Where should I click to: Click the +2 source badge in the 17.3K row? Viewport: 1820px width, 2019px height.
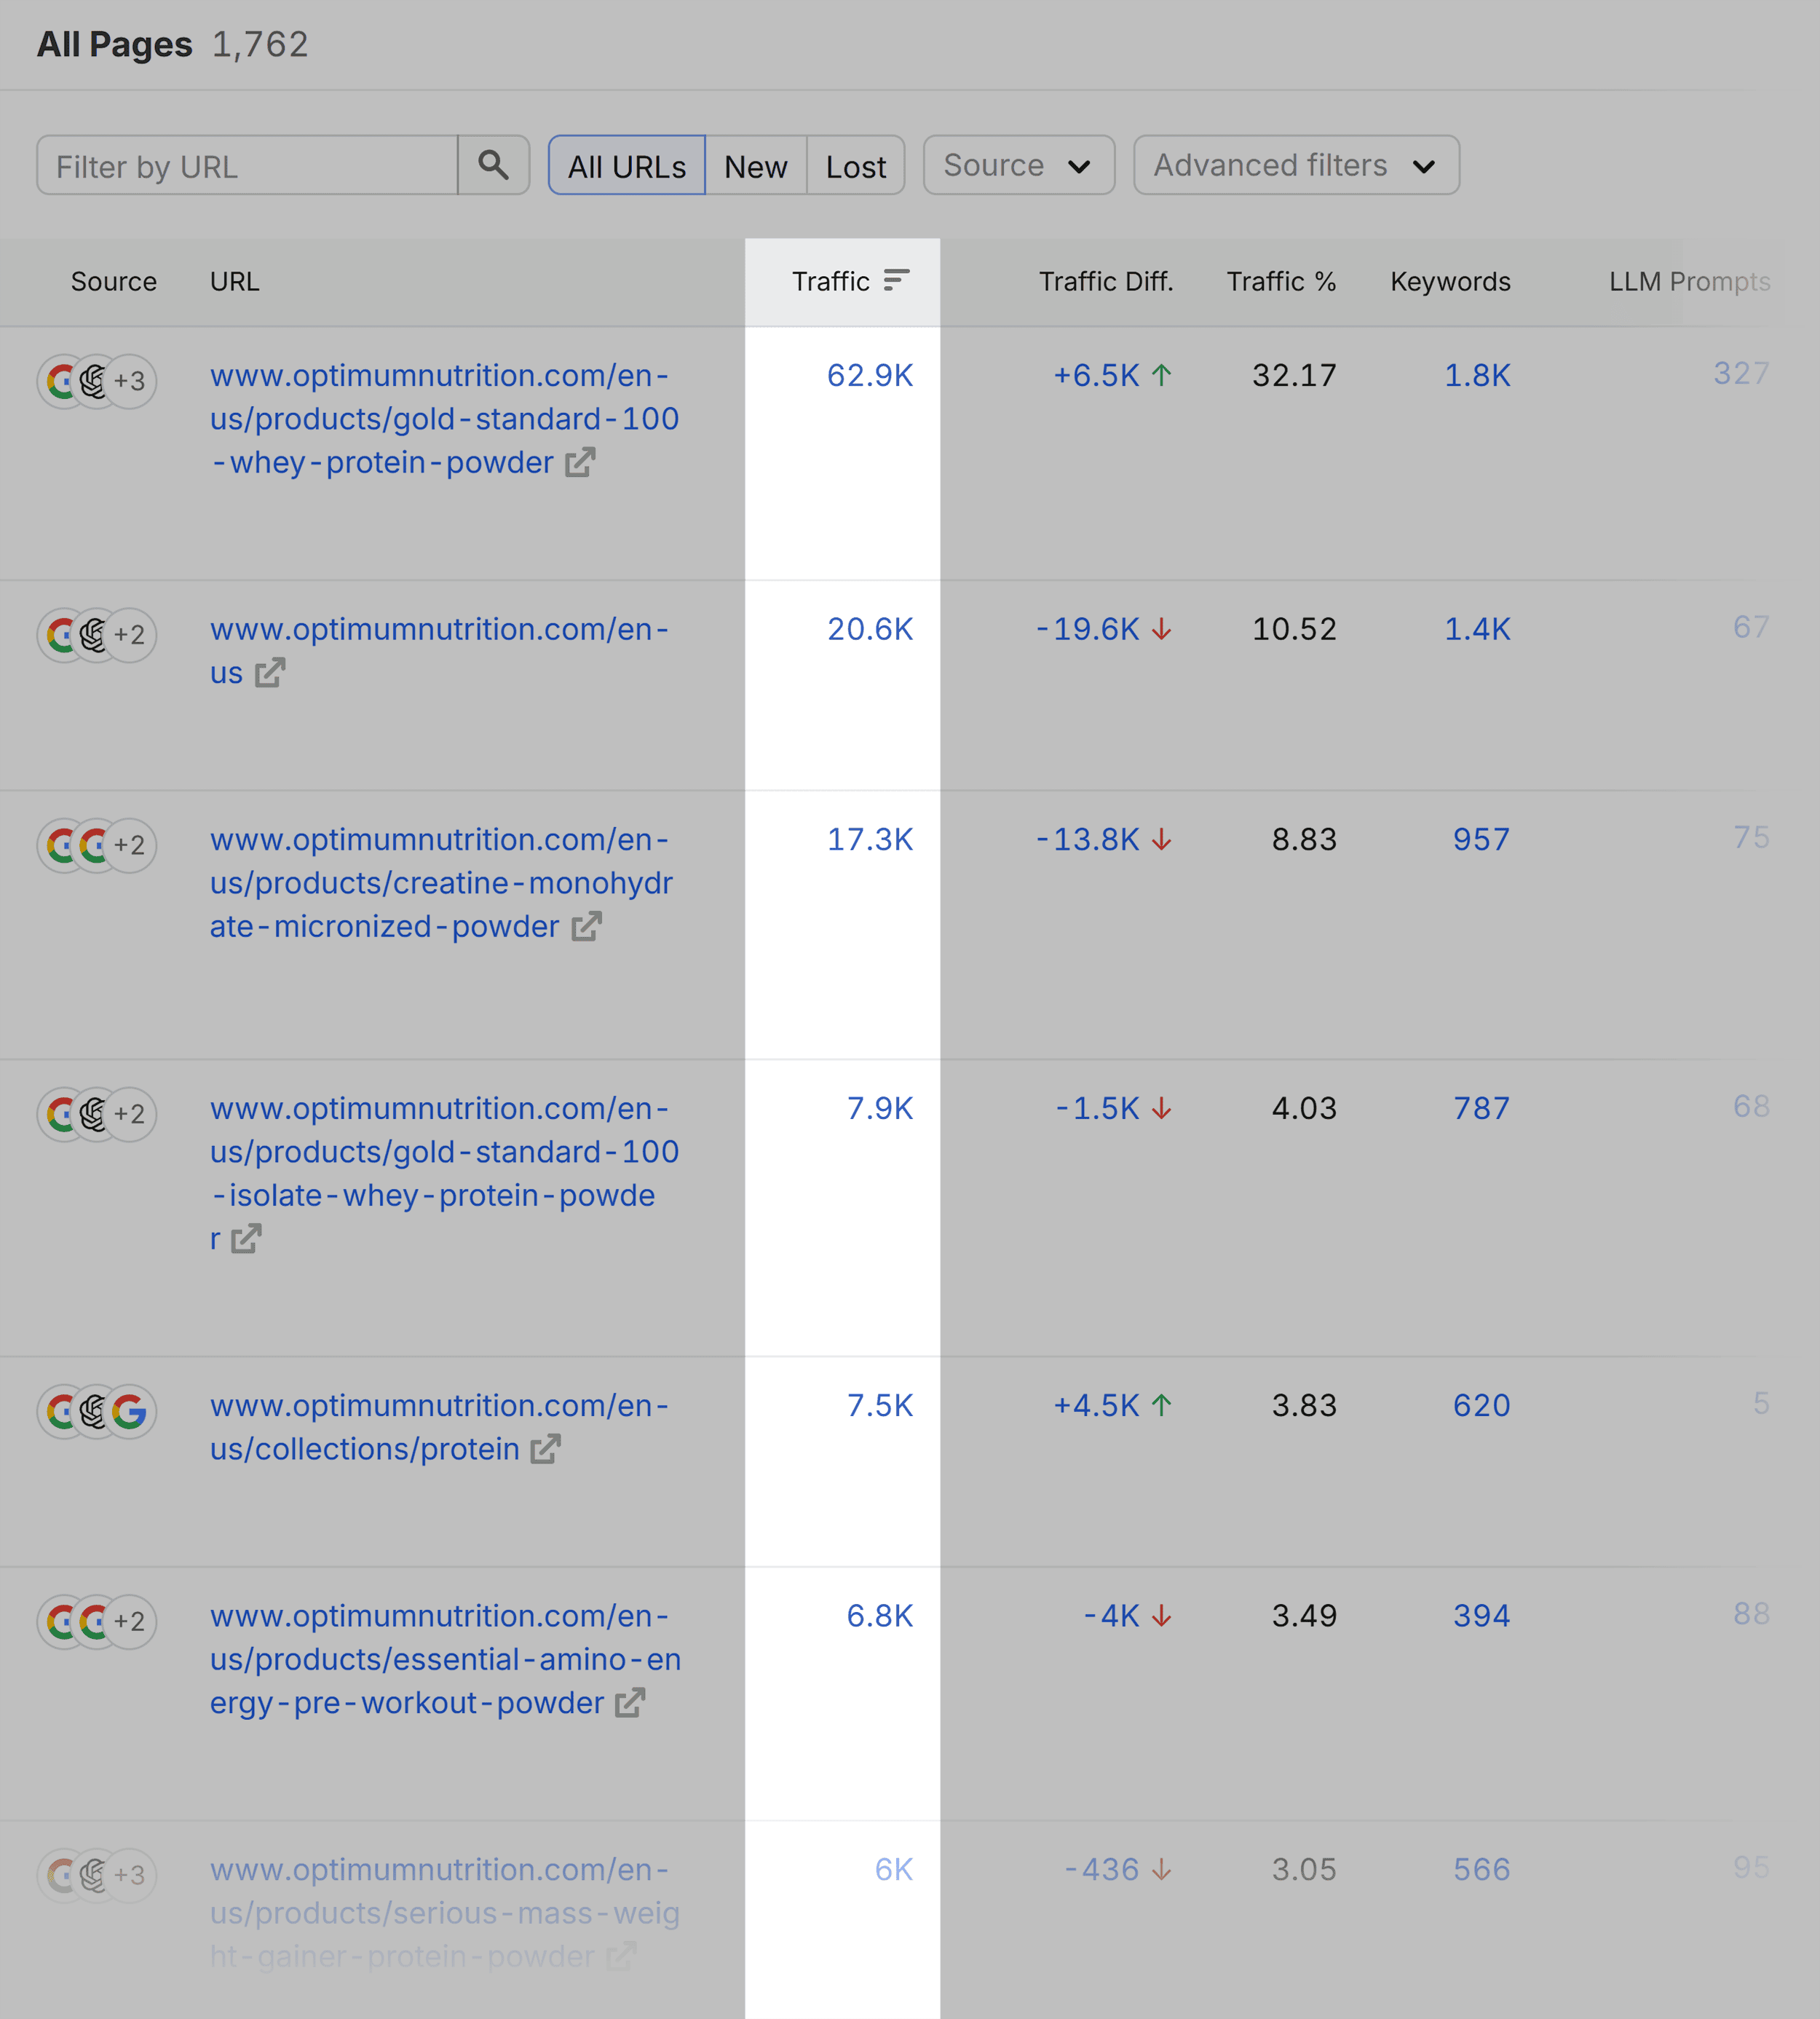[130, 845]
